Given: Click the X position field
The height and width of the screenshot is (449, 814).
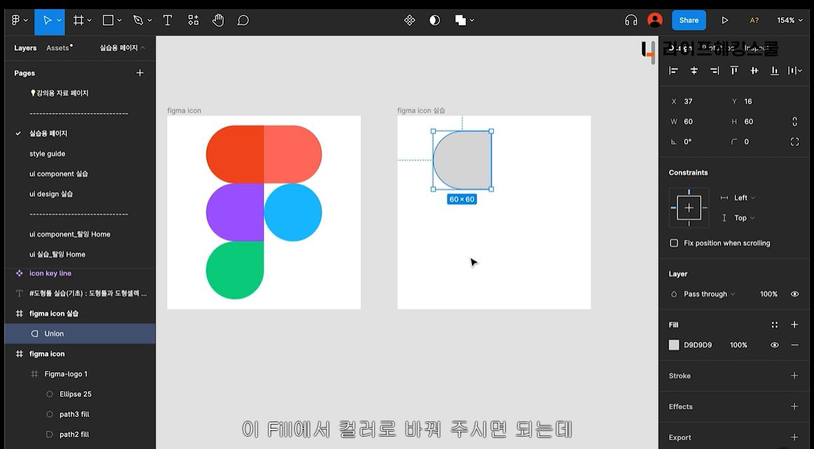Looking at the screenshot, I should click(x=696, y=102).
